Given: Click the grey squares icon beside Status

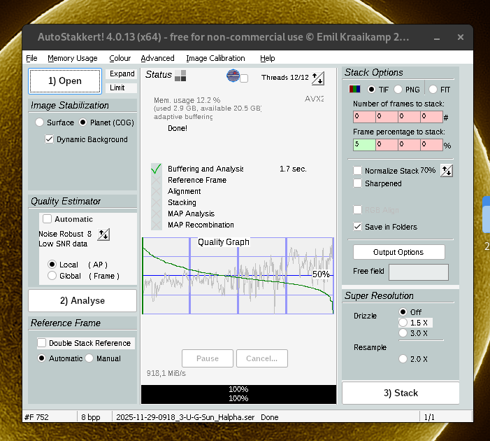Looking at the screenshot, I should [180, 76].
